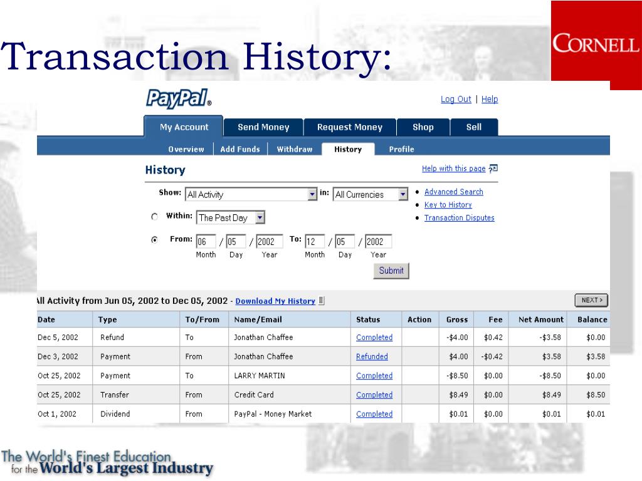
Task: Click the Cornell logo in the corner
Action: point(596,45)
